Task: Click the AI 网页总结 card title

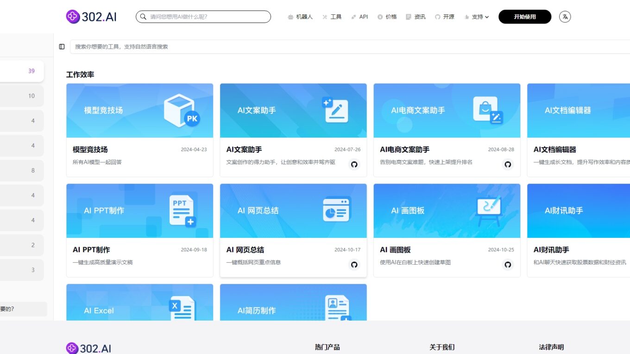Action: [x=245, y=249]
